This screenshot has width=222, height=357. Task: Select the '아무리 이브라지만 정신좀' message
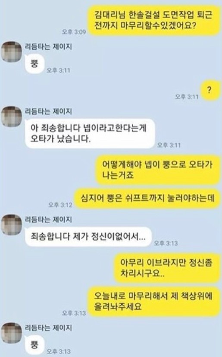pos(167,268)
